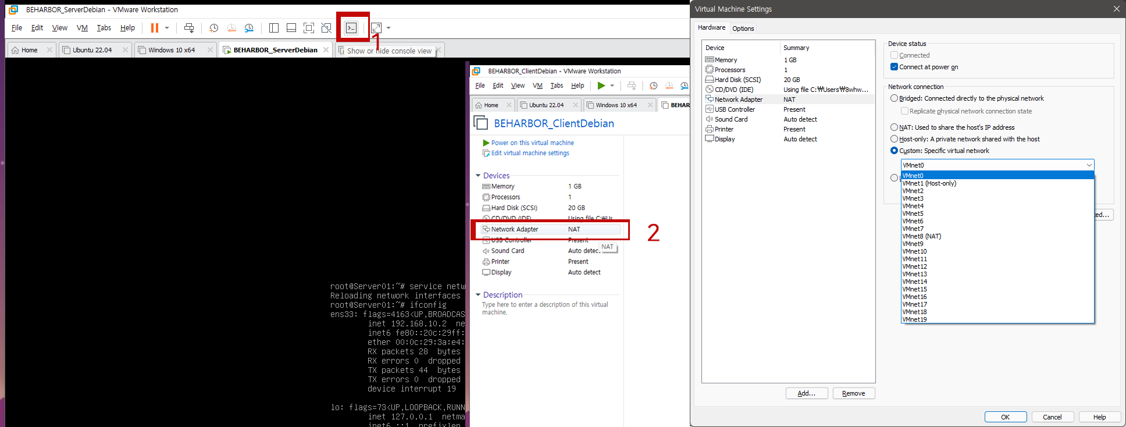Click the Help button in settings dialog
This screenshot has height=427, width=1126.
click(1100, 417)
